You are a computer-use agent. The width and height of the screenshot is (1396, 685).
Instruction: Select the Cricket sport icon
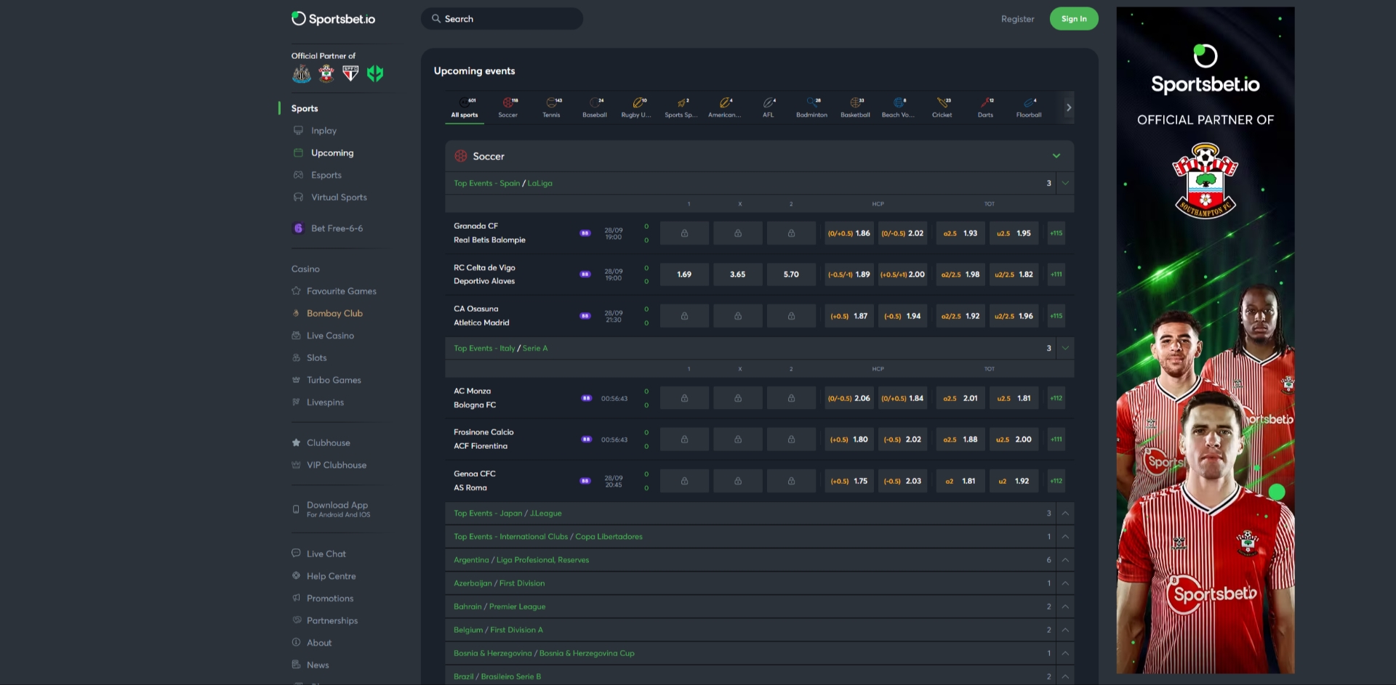[x=942, y=107]
